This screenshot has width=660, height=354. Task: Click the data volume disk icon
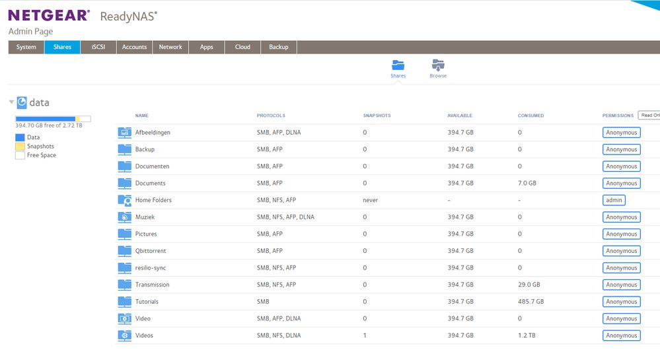(x=22, y=102)
